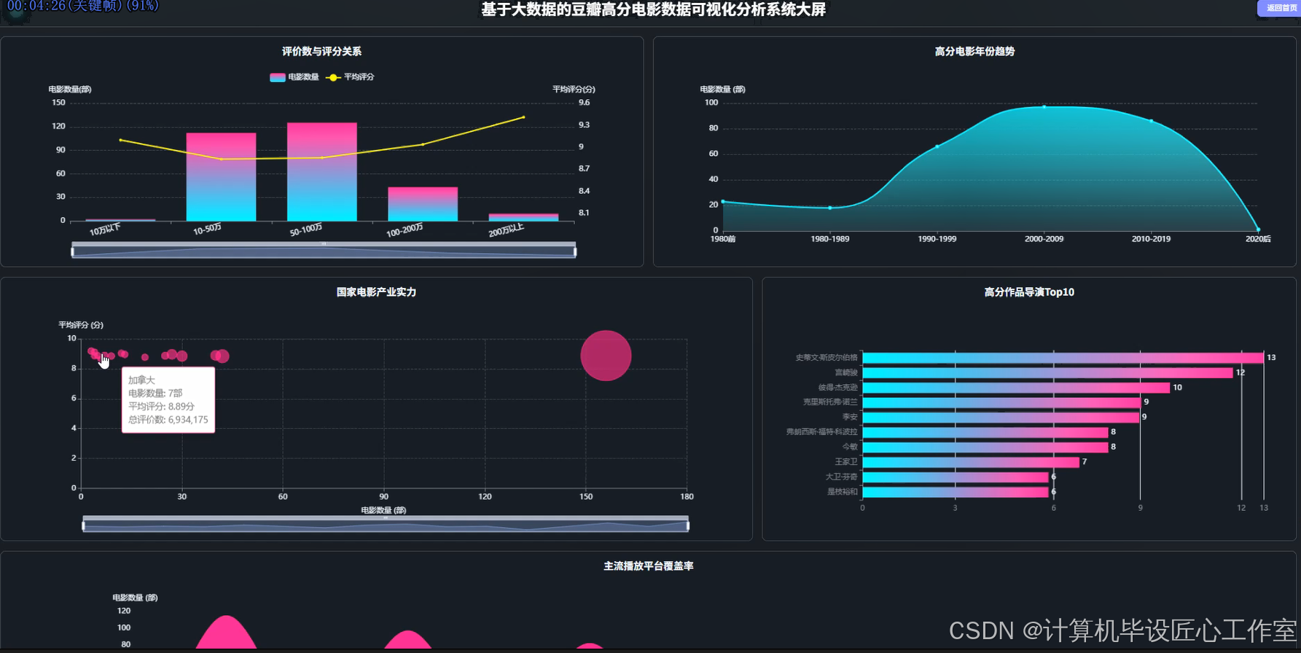Click the 克里斯托弗·诺兰 director bar
Screen dimensions: 1301x653
pos(1001,402)
